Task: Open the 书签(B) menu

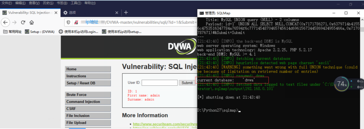Action: coord(62,3)
